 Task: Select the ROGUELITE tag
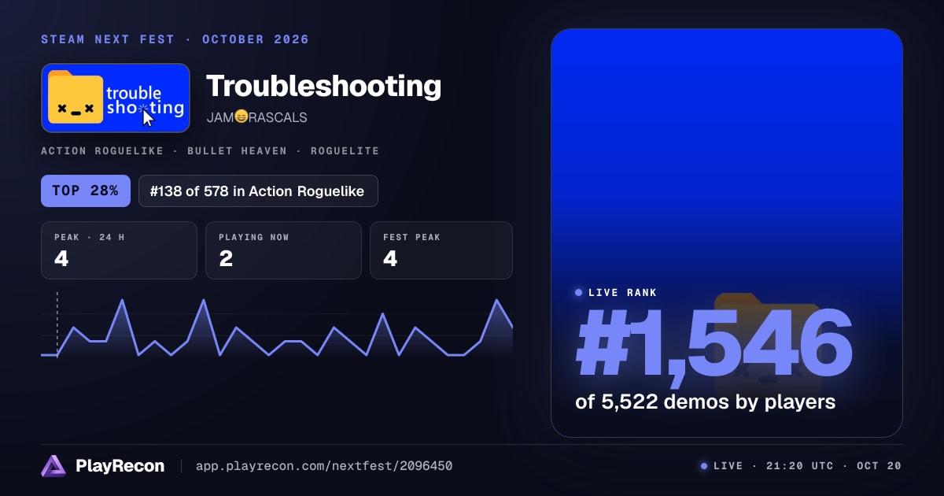point(345,150)
